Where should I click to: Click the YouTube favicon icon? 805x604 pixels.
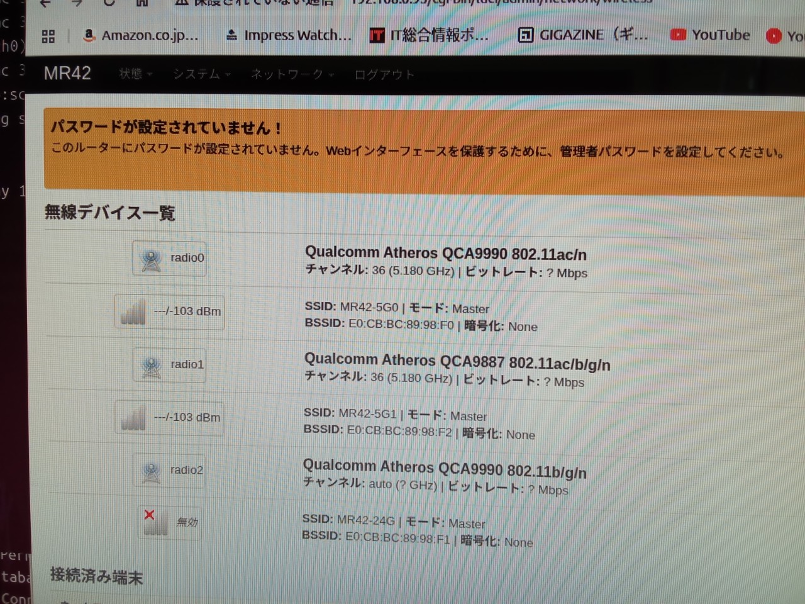pyautogui.click(x=678, y=35)
